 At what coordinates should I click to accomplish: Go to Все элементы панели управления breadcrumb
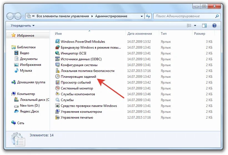(63, 16)
